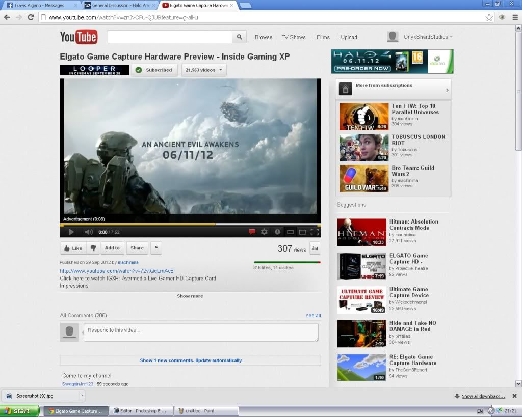The width and height of the screenshot is (522, 417).
Task: Switch player to small size
Action: click(290, 232)
